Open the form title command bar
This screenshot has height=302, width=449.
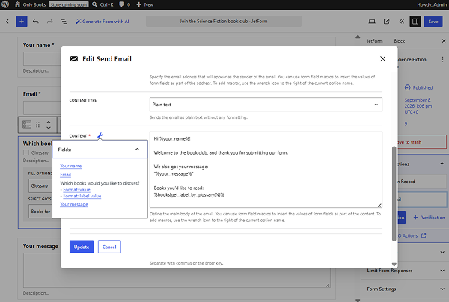pos(223,22)
